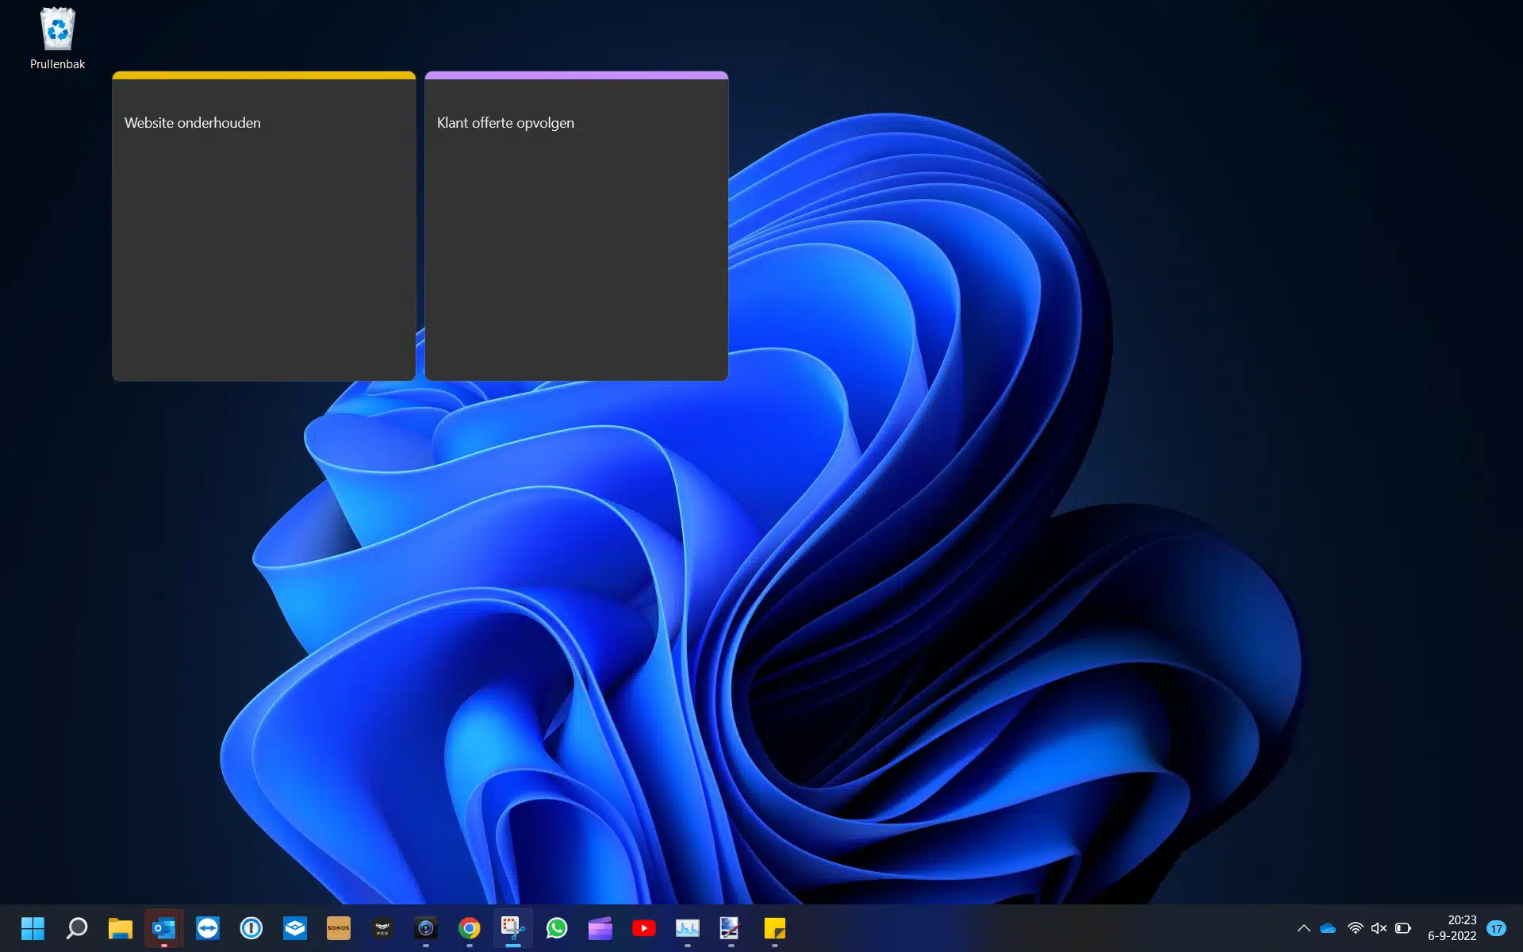The height and width of the screenshot is (952, 1523).
Task: Click the yellow header of Website onderhouden note
Action: pos(263,75)
